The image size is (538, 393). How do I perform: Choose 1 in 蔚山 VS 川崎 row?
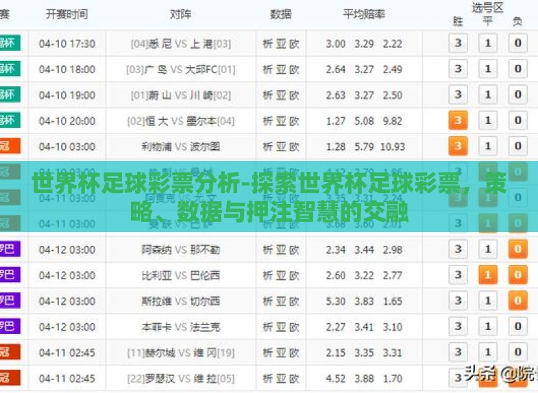point(488,94)
